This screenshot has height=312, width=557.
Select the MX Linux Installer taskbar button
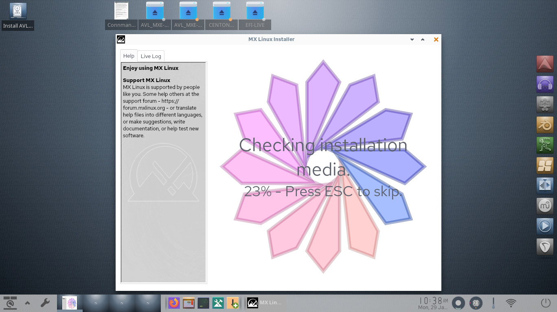point(265,303)
